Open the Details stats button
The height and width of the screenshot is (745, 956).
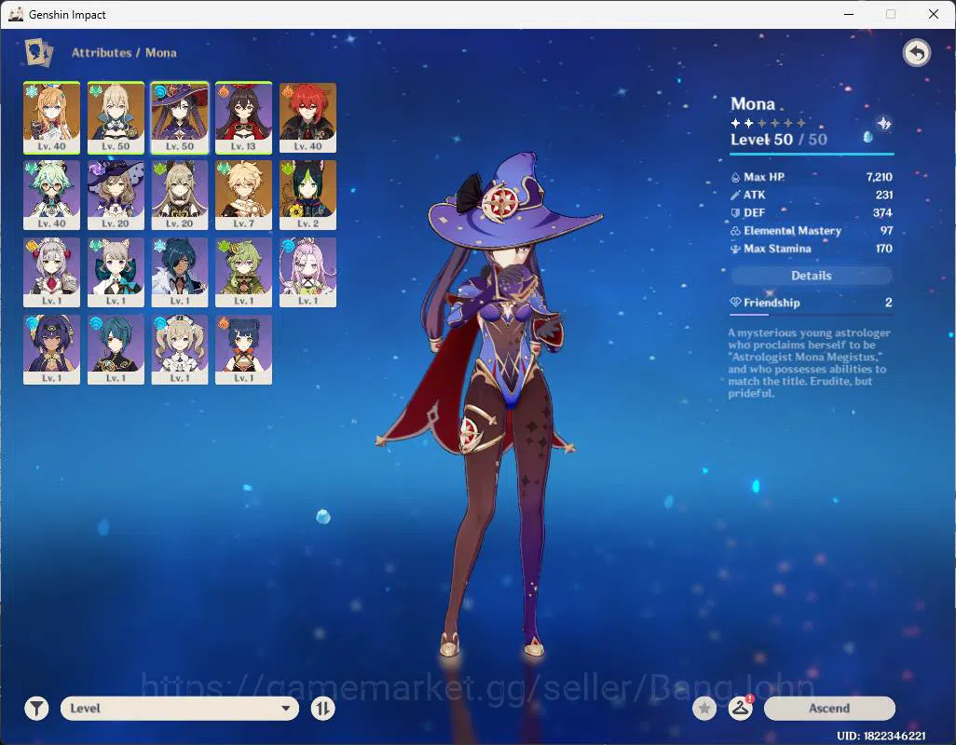pos(812,276)
